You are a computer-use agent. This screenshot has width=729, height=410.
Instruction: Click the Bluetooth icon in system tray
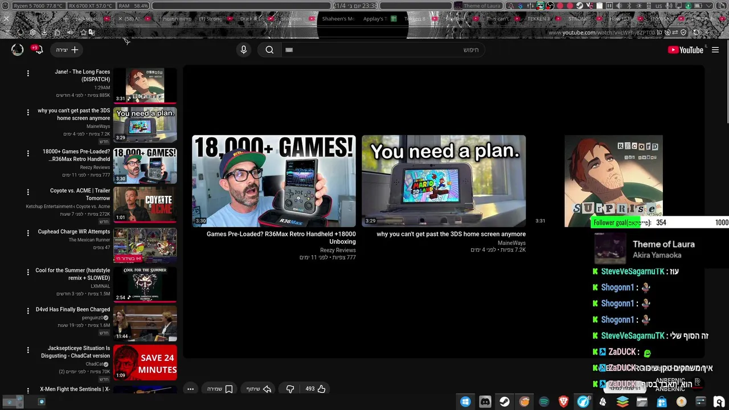pyautogui.click(x=629, y=6)
